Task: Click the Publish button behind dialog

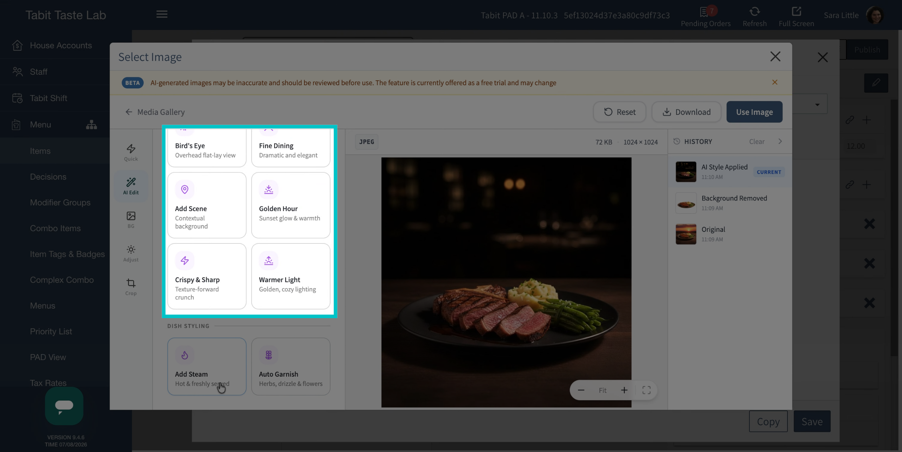Action: [867, 50]
